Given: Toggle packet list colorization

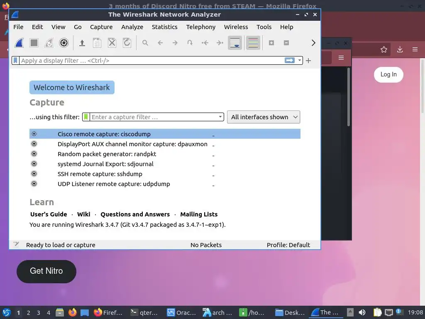Looking at the screenshot, I should tap(253, 43).
